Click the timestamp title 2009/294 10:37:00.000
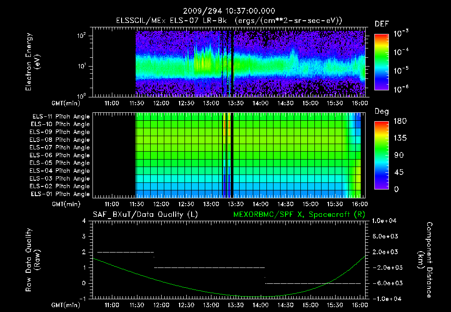This screenshot has width=451, height=312. pos(229,11)
